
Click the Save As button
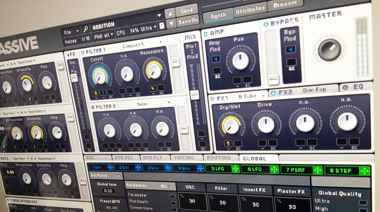pyautogui.click(x=188, y=21)
